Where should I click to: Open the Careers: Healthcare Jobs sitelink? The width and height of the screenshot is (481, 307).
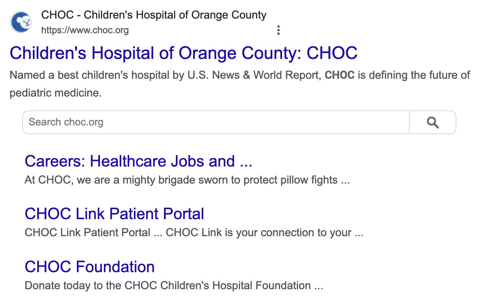[x=138, y=161]
